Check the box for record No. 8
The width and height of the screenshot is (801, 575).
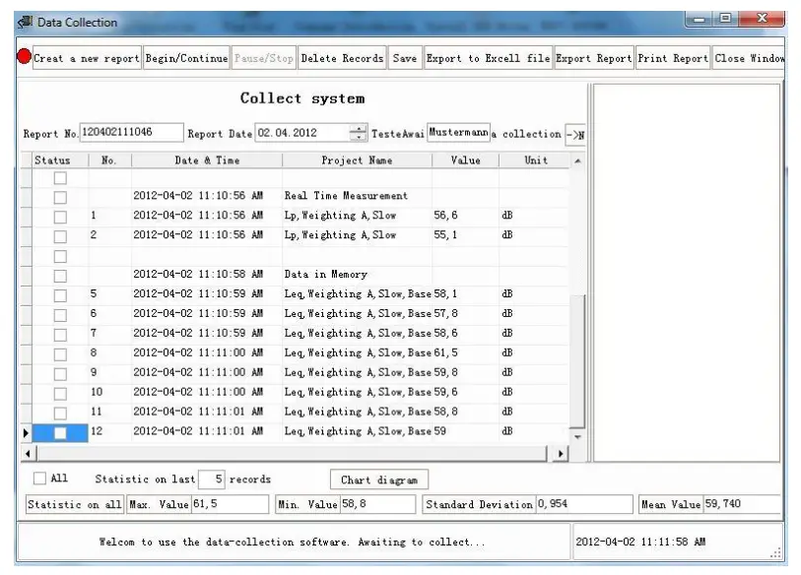coord(60,353)
